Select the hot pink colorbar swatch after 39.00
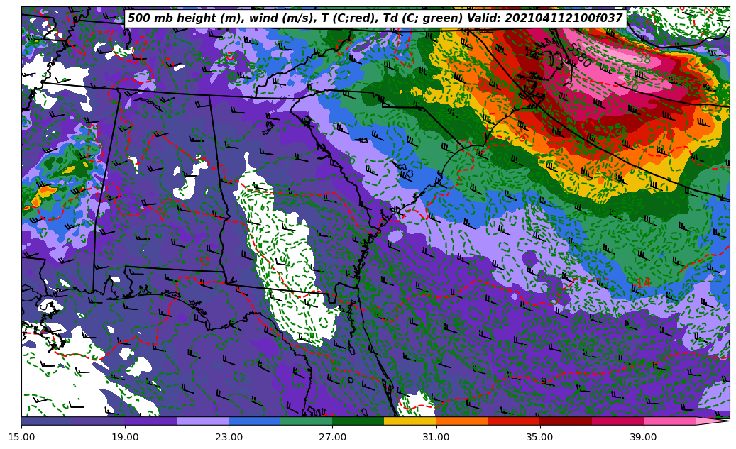The height and width of the screenshot is (449, 736). click(x=669, y=421)
